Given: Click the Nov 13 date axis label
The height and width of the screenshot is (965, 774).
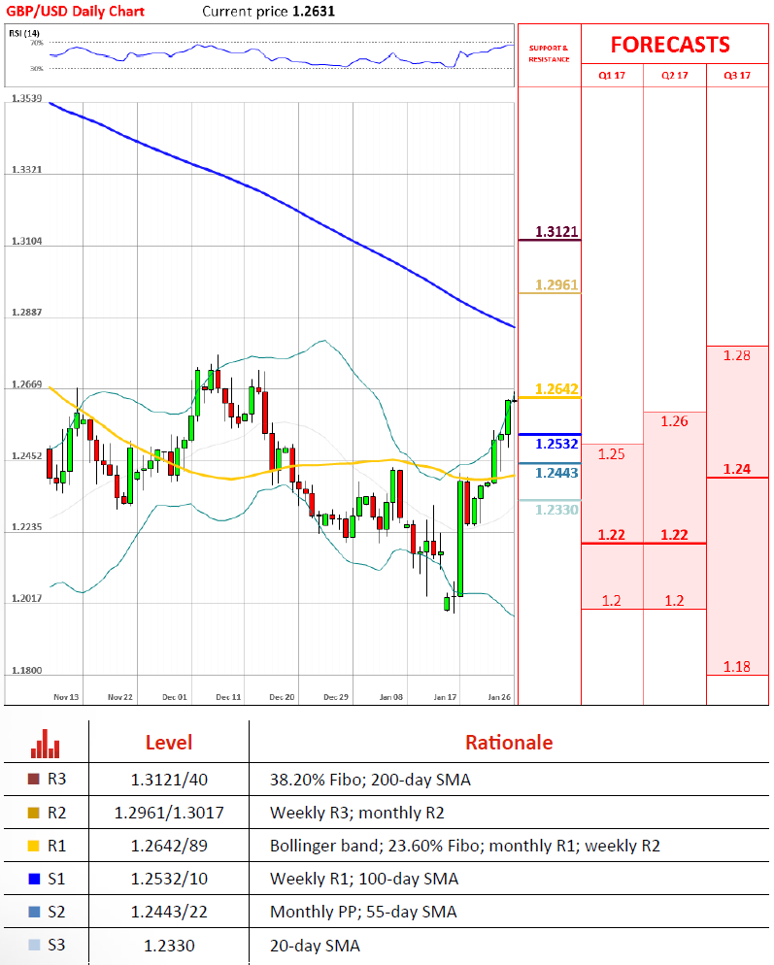Looking at the screenshot, I should coord(66,697).
